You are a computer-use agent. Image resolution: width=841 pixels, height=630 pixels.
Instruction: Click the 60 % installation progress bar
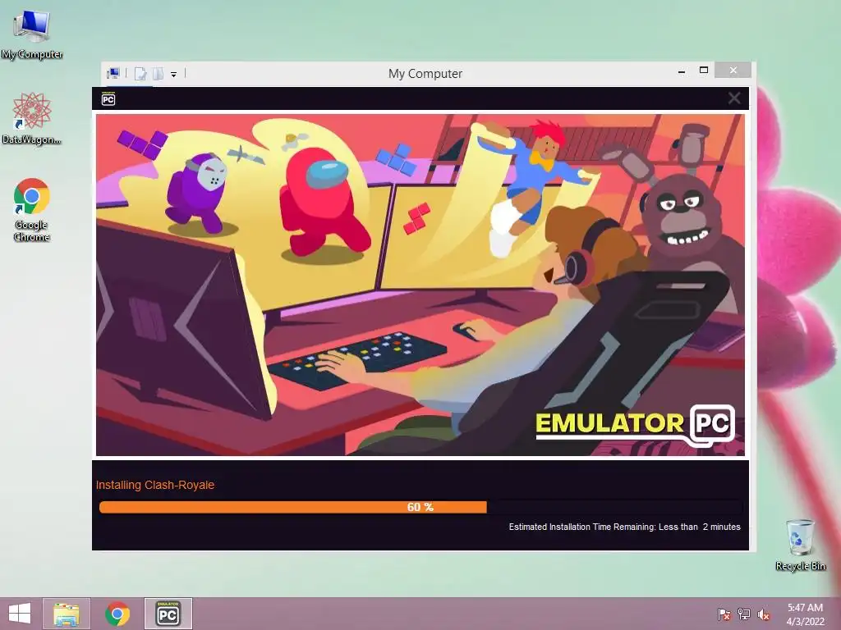coord(420,507)
